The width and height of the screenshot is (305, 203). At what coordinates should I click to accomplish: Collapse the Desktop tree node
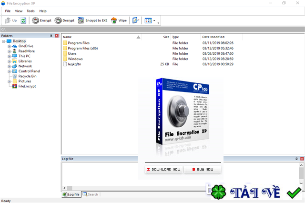click(3, 41)
